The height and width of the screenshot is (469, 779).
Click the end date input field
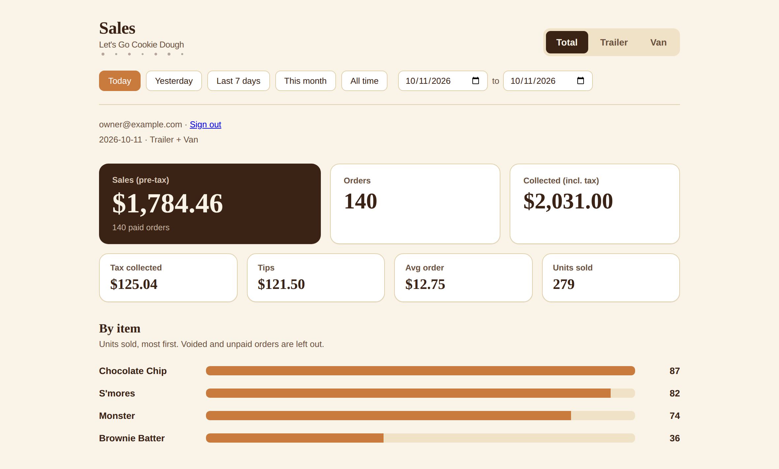click(x=548, y=81)
